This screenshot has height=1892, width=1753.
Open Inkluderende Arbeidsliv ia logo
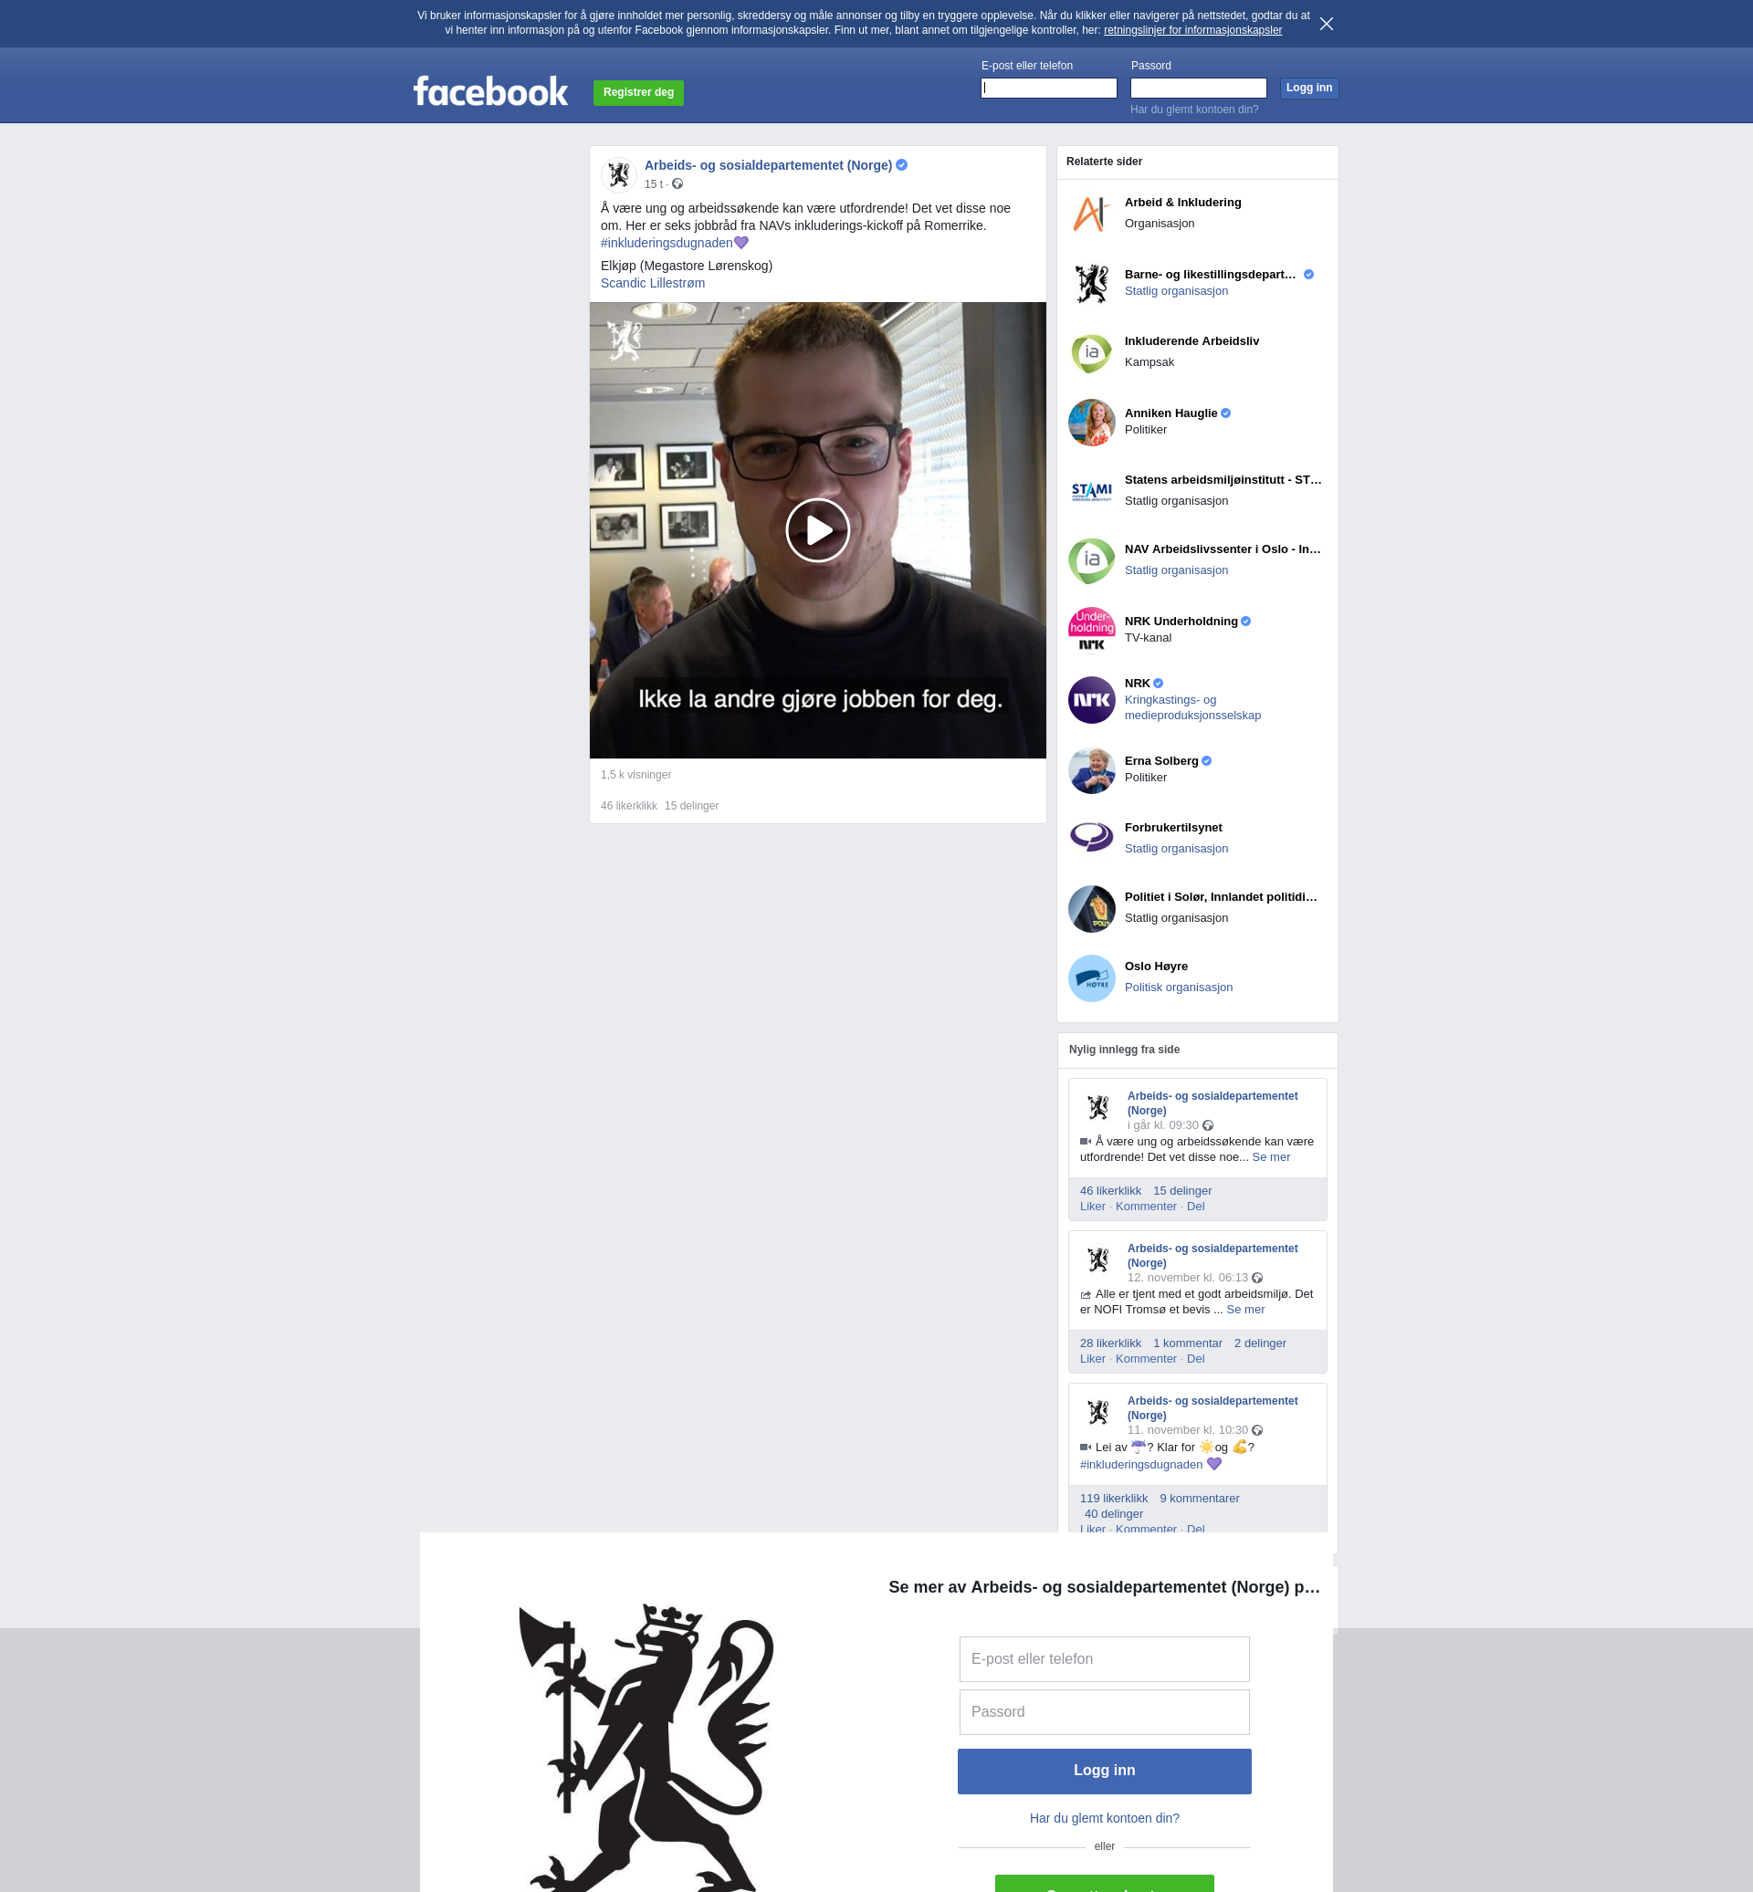click(x=1091, y=353)
